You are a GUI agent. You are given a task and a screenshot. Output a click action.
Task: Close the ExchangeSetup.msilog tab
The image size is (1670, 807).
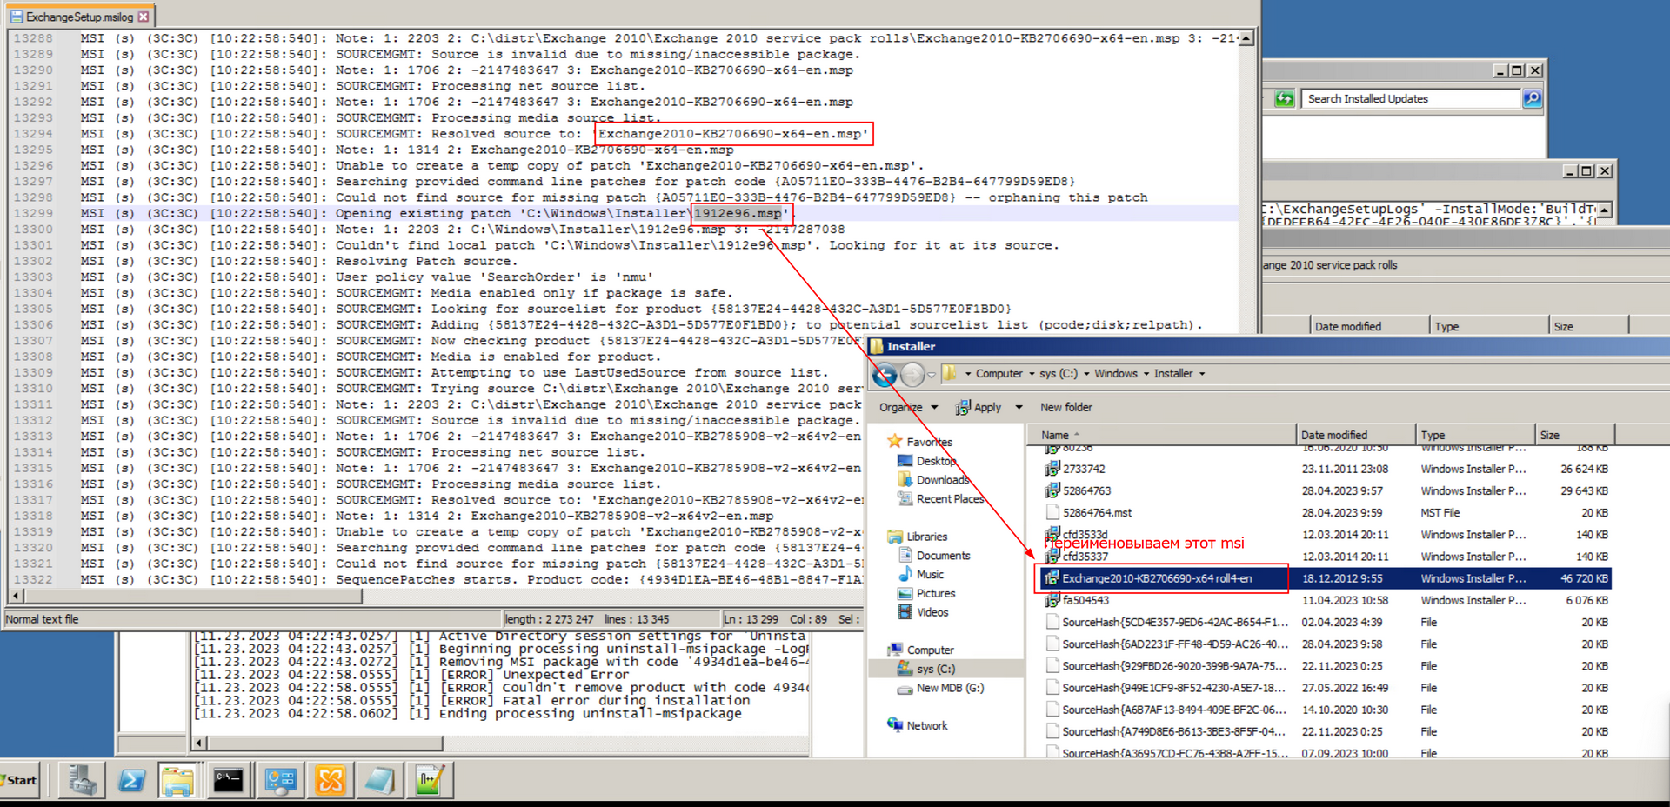144,17
